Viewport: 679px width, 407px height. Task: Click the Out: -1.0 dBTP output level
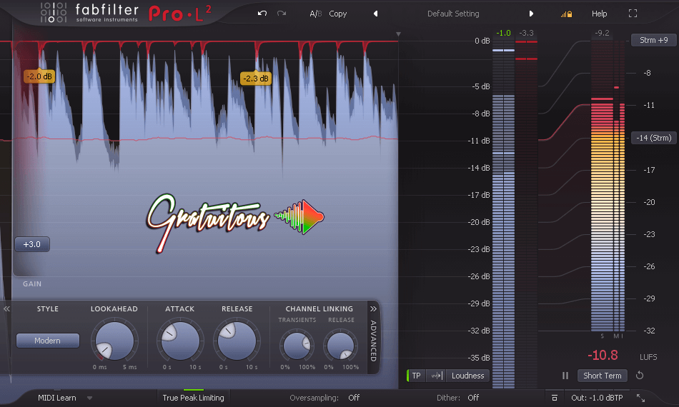click(x=597, y=398)
